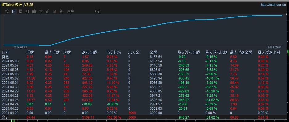Click floating loss ratio -18.01 %
The image size is (289, 122).
[x=212, y=78]
